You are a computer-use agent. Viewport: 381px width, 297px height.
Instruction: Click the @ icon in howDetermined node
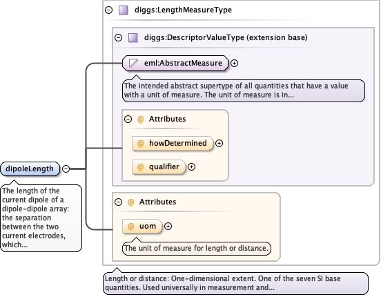[x=140, y=144]
